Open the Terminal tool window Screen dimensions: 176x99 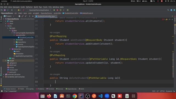coord(50,89)
